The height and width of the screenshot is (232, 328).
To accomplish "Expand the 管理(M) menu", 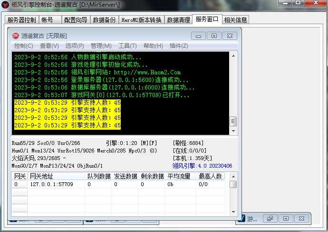I will coord(101,46).
